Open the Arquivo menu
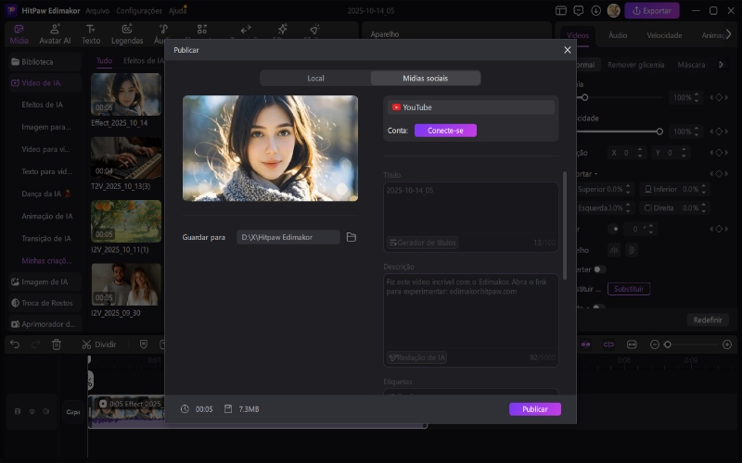The width and height of the screenshot is (742, 463). point(96,11)
